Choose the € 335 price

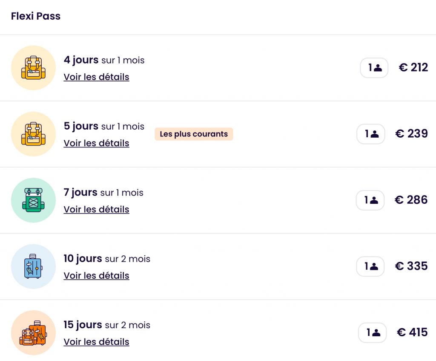pos(411,266)
